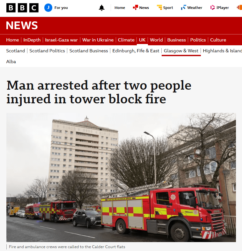Click the pink iPlayer icon
This screenshot has width=242, height=251.
[213, 7]
